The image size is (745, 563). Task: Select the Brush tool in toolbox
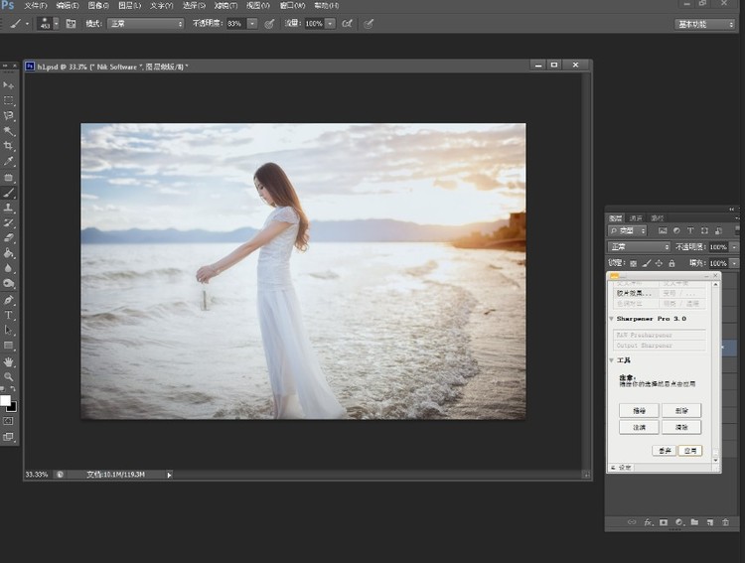point(9,193)
